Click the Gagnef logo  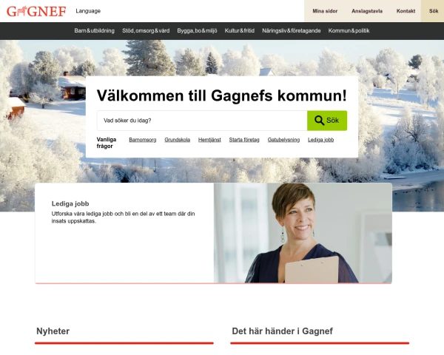pos(36,11)
